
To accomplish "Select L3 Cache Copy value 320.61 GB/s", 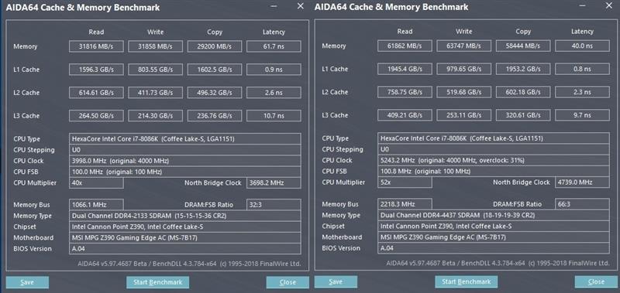I will point(523,115).
